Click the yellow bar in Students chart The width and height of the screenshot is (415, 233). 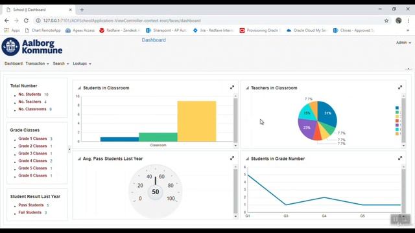click(196, 121)
